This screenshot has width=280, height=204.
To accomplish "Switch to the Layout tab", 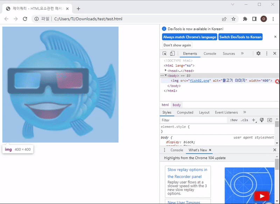I will click(204, 112).
